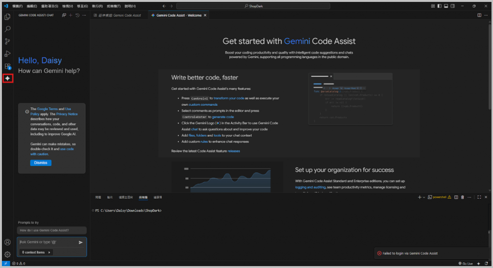
Task: Open the 終端機(T) menu
Action: pos(114,6)
